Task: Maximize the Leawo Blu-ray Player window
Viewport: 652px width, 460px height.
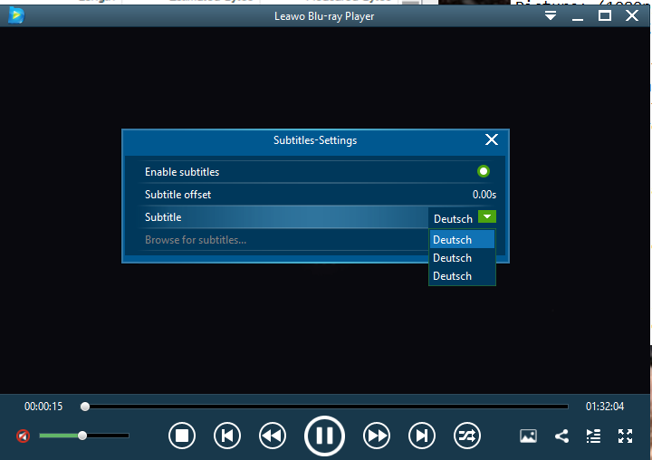Action: pyautogui.click(x=605, y=15)
